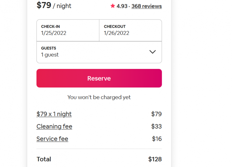Click the $16 service fee amount

click(157, 139)
